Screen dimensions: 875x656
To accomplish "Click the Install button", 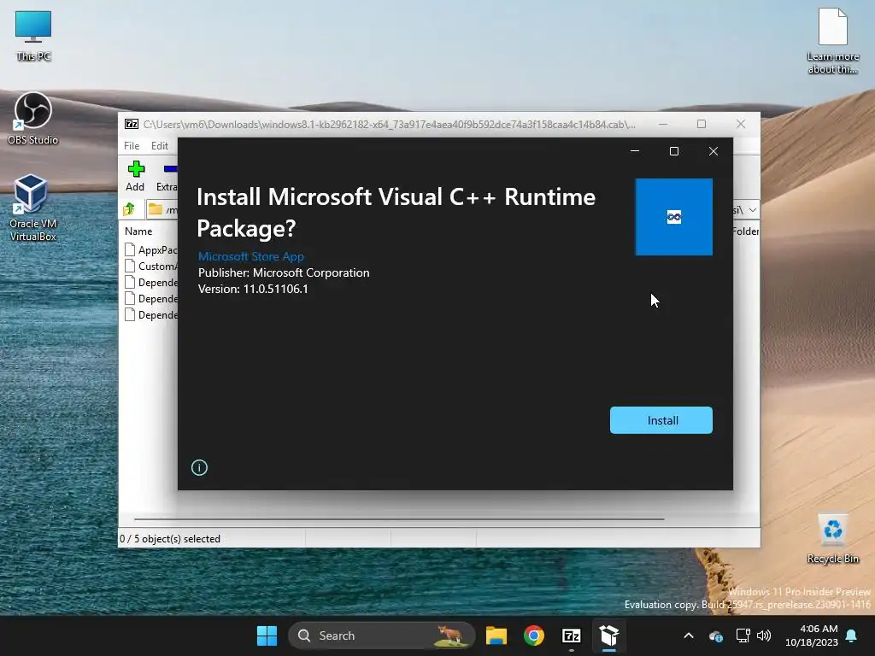I will coord(661,420).
